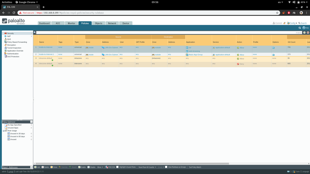Open the Inside-to-Internet rule
310x174 pixels.
point(46,47)
